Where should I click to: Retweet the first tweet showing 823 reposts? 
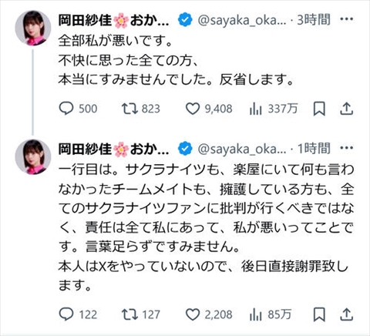pos(141,109)
